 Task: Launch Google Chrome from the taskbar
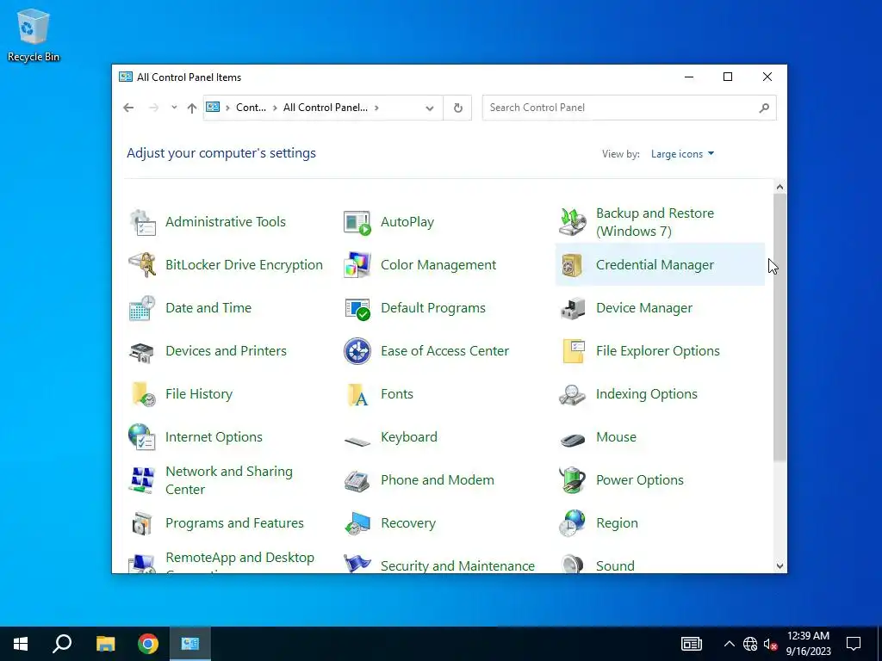148,644
